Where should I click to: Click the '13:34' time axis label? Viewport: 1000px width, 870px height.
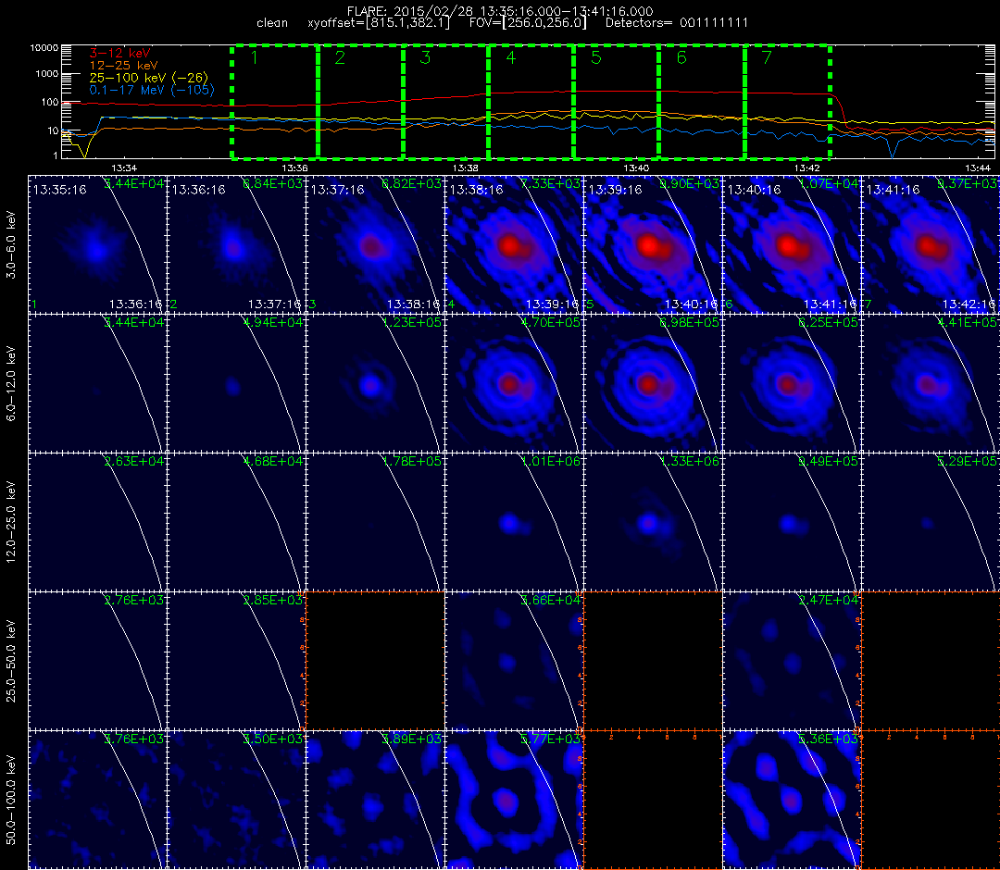coord(124,168)
